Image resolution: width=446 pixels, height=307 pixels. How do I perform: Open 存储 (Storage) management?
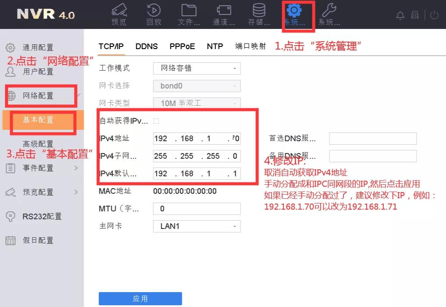(x=258, y=14)
